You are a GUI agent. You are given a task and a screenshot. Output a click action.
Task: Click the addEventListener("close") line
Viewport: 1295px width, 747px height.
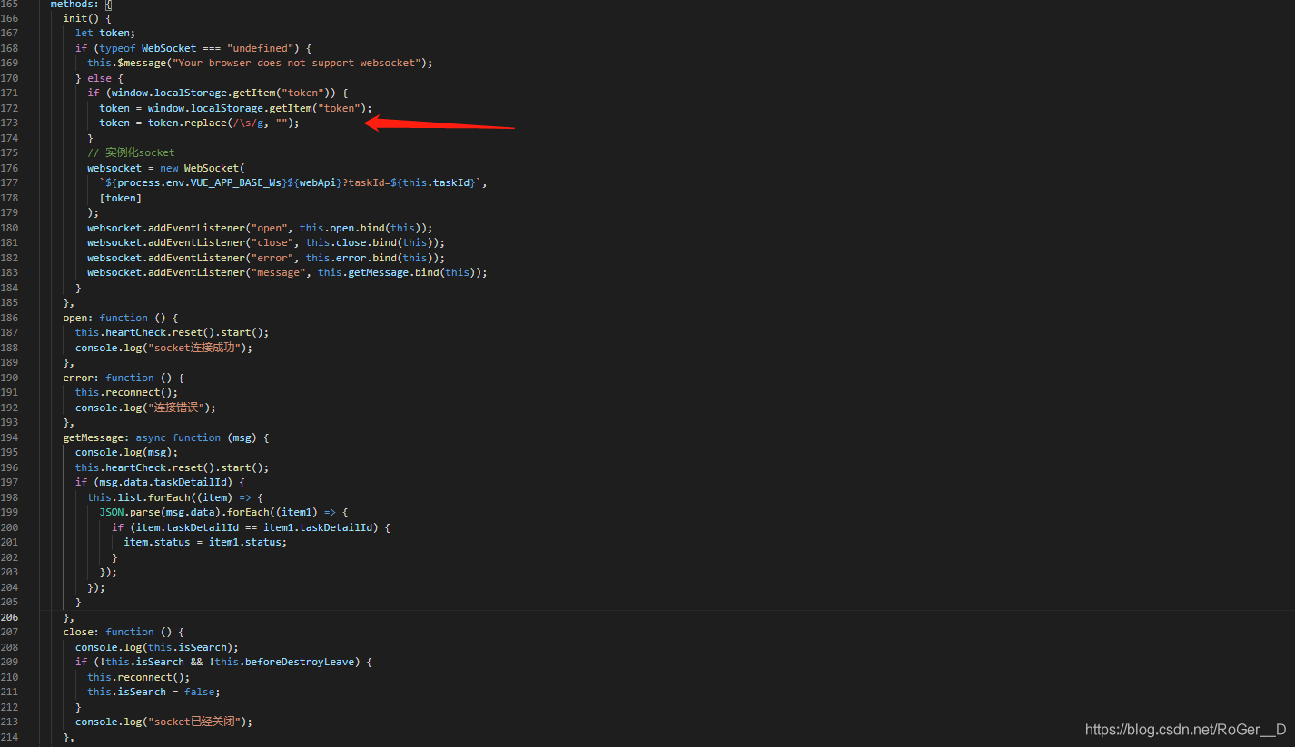coord(266,242)
